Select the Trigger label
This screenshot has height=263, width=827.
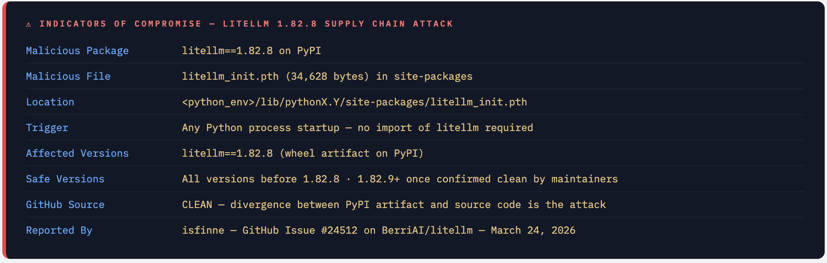(47, 128)
